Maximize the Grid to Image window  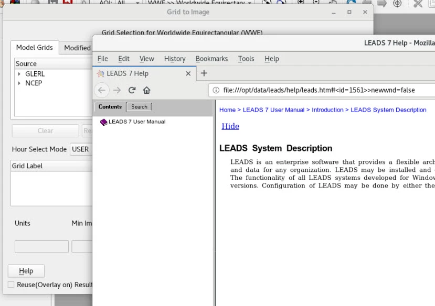point(349,12)
